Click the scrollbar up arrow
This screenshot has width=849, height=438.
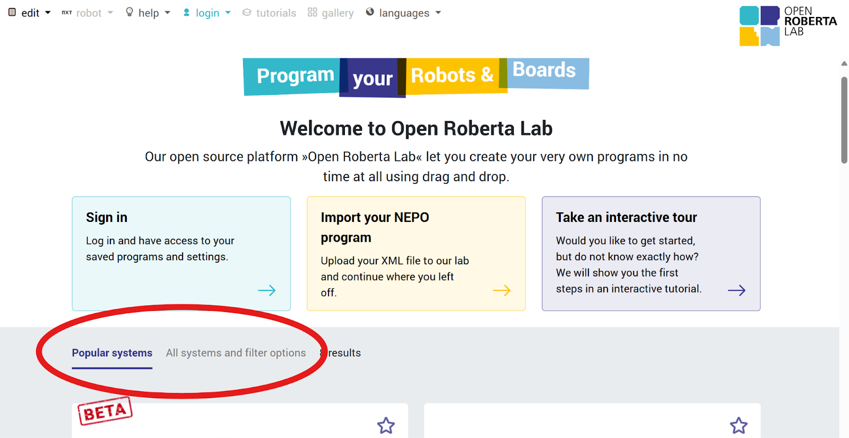click(844, 64)
